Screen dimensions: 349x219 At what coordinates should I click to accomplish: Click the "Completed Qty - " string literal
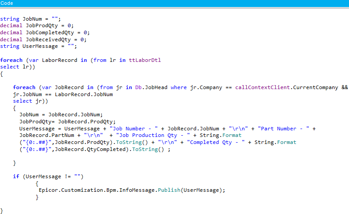click(x=216, y=142)
